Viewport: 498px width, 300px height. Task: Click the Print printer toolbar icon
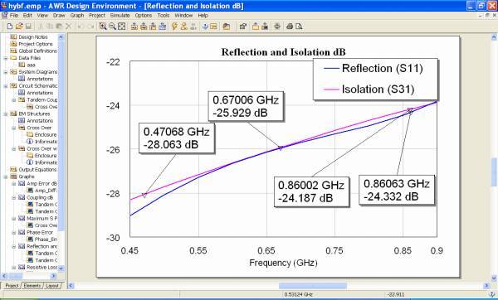pos(290,27)
